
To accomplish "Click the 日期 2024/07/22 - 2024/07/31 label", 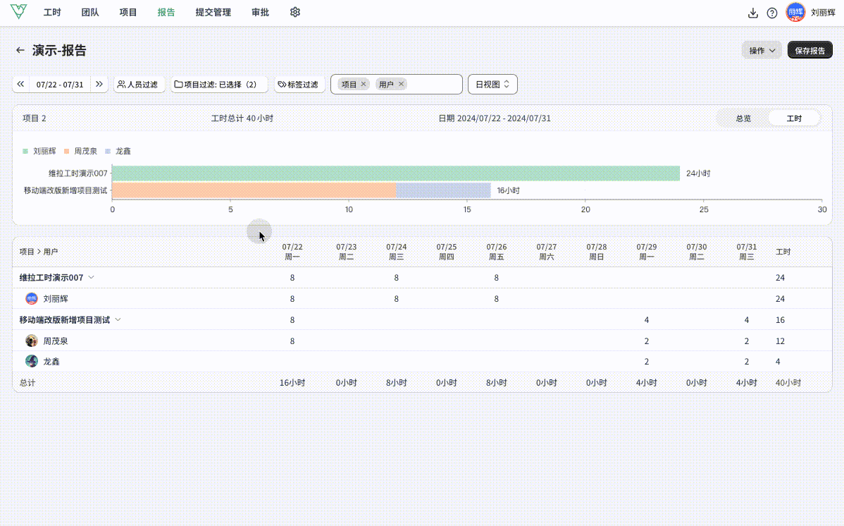I will pyautogui.click(x=494, y=118).
